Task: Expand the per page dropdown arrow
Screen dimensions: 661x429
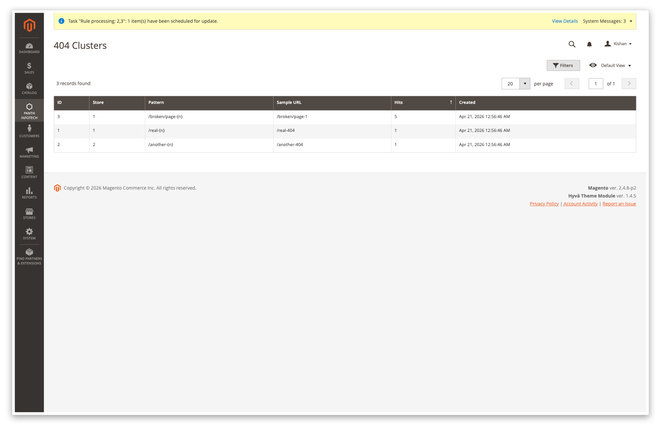Action: point(525,84)
